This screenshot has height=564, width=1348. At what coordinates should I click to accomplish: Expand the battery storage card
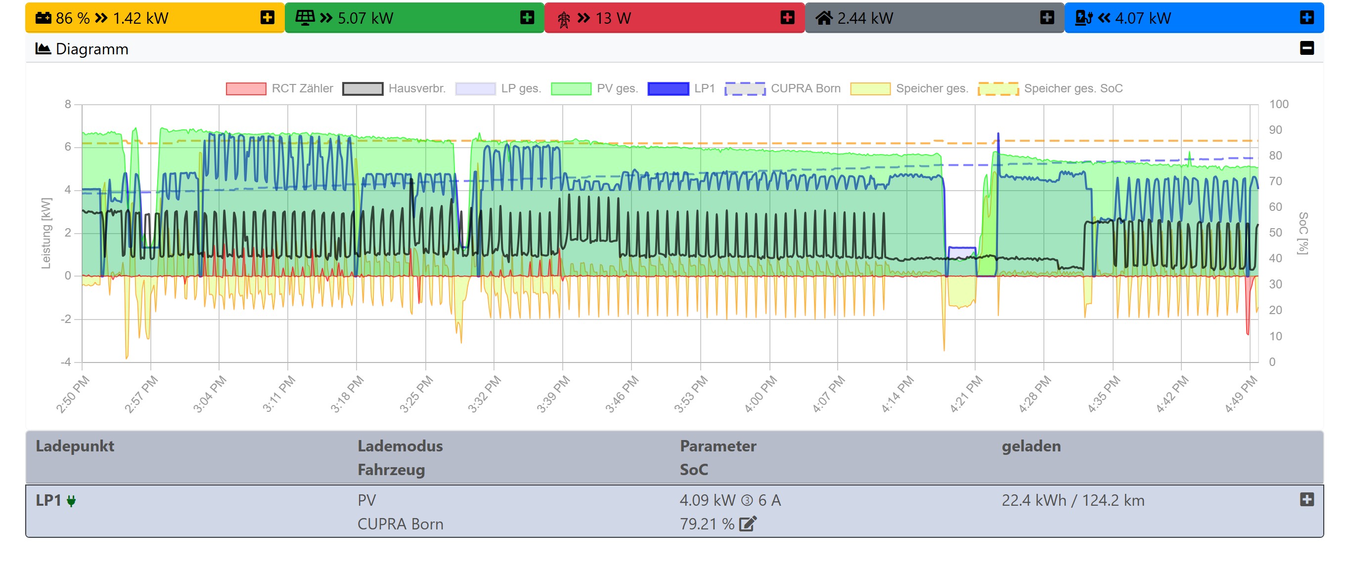tap(268, 18)
